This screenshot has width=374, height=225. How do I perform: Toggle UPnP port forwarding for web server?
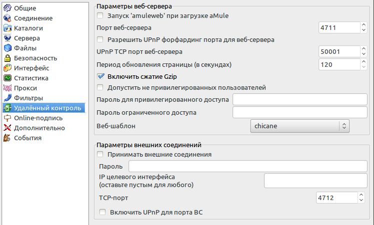click(x=100, y=39)
